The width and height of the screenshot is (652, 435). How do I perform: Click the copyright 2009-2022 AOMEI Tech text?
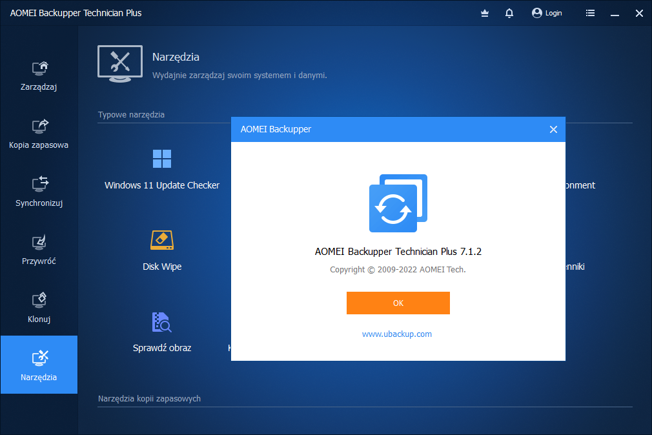pos(398,270)
